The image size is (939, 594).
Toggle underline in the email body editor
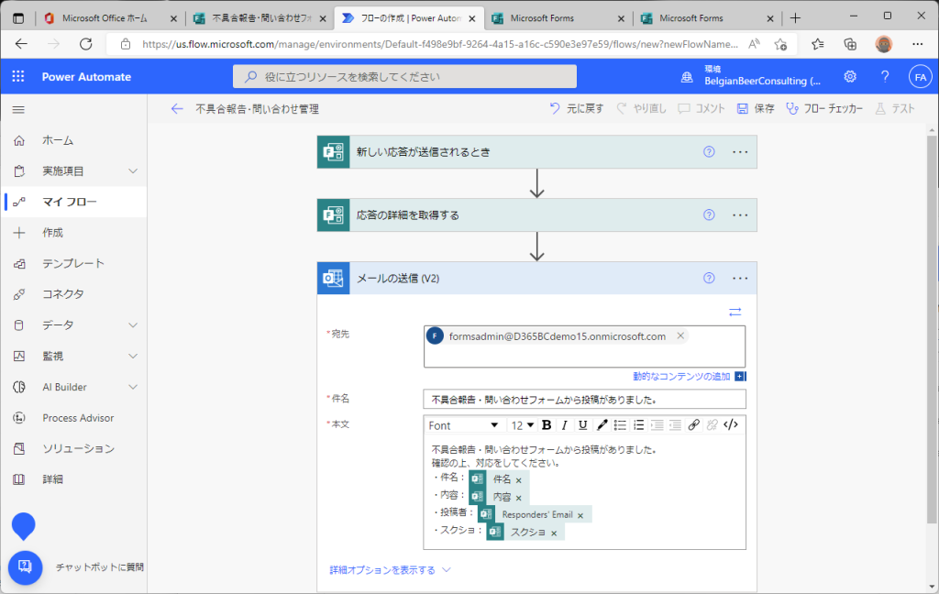(x=582, y=425)
